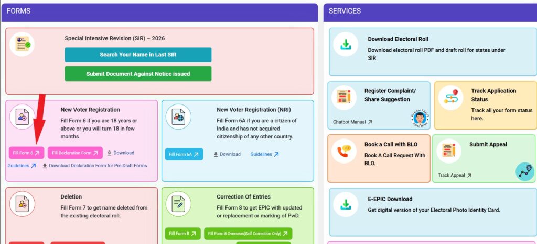
Task: Click the Submit Appeal icon
Action: click(x=449, y=151)
